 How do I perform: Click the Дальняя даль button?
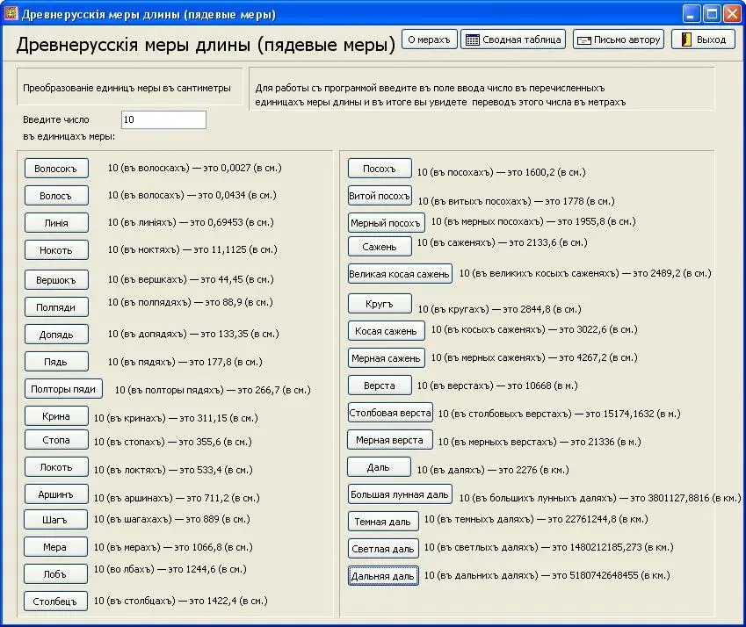(383, 576)
